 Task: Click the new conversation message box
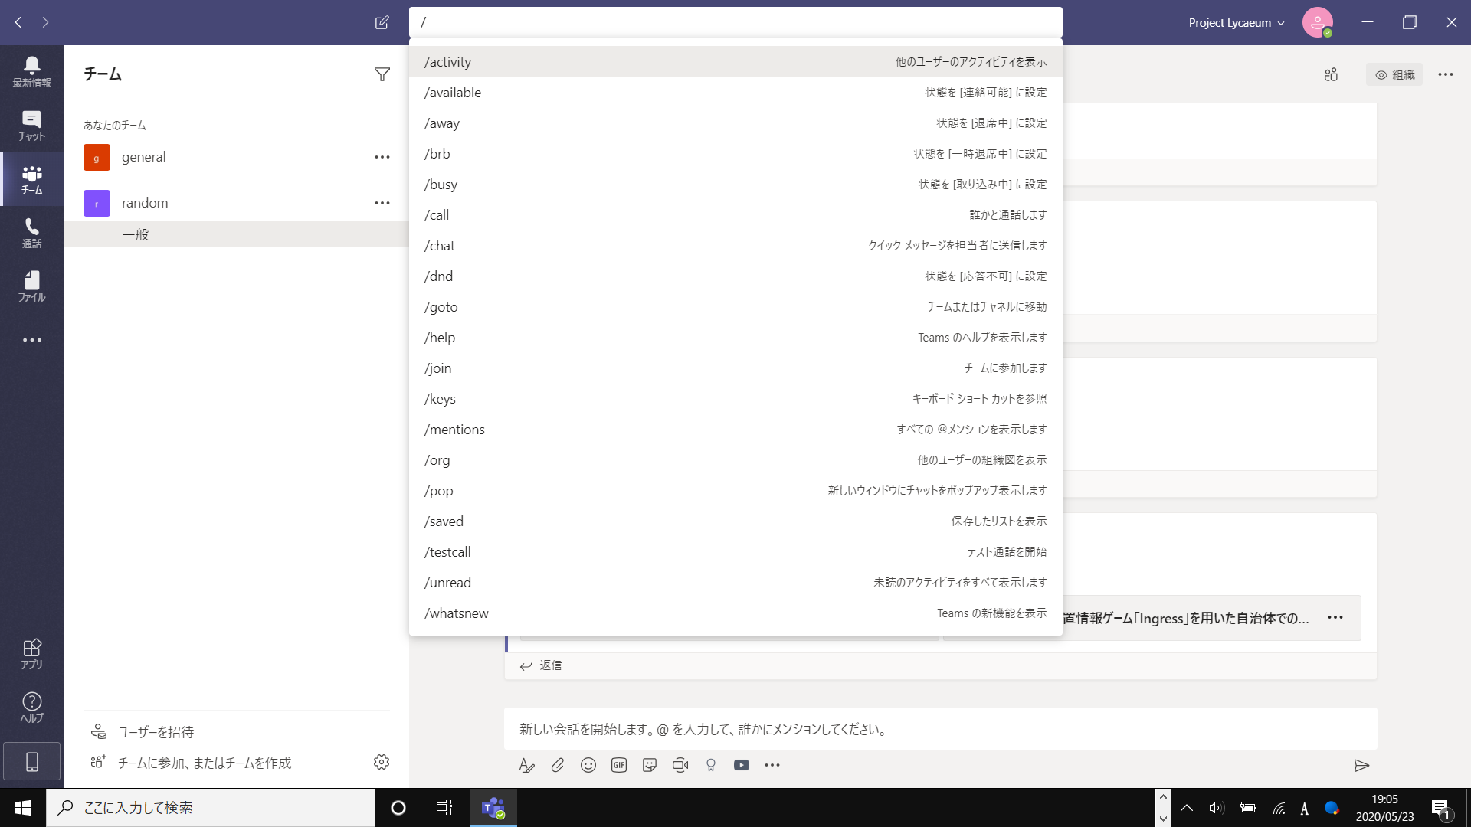[843, 729]
